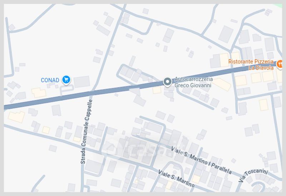Click the green park area in map corner
This screenshot has height=196, width=286.
point(279,6)
